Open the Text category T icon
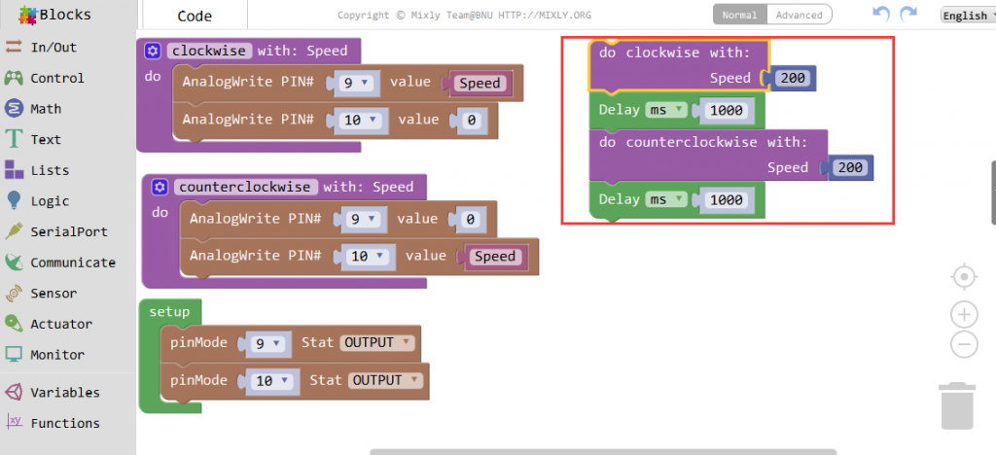 [x=14, y=140]
